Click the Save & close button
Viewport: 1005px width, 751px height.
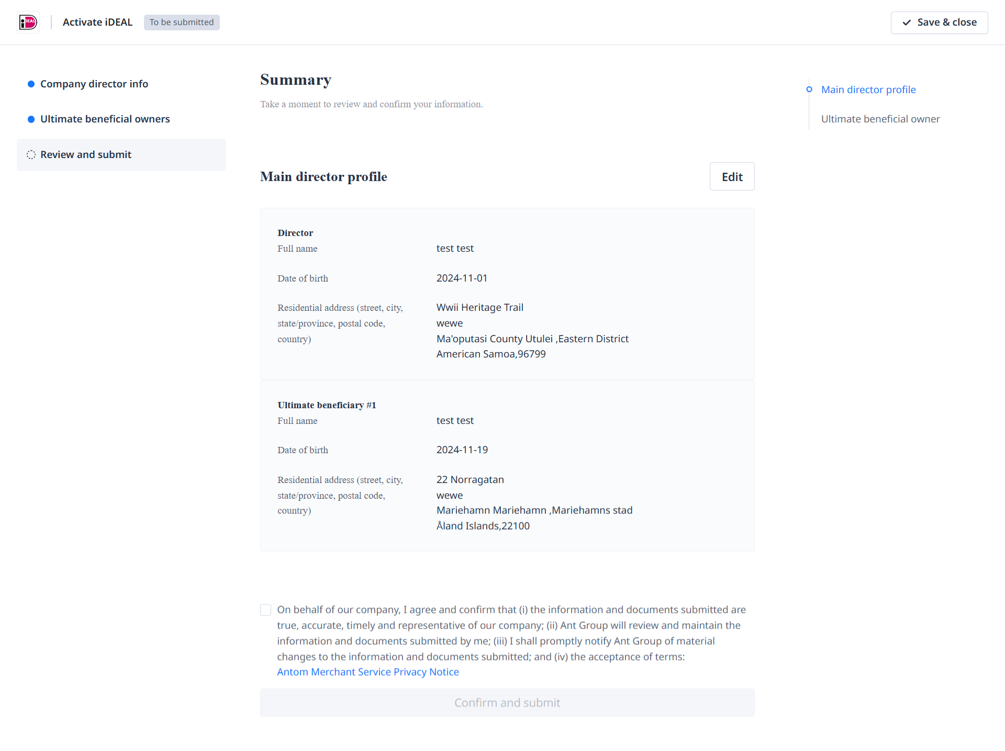[x=939, y=23]
